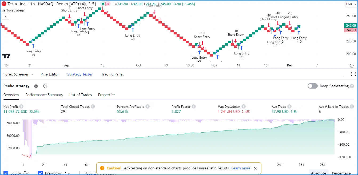This screenshot has height=175, width=358.
Task: Dismiss the backtesting caution notice
Action: (255, 168)
